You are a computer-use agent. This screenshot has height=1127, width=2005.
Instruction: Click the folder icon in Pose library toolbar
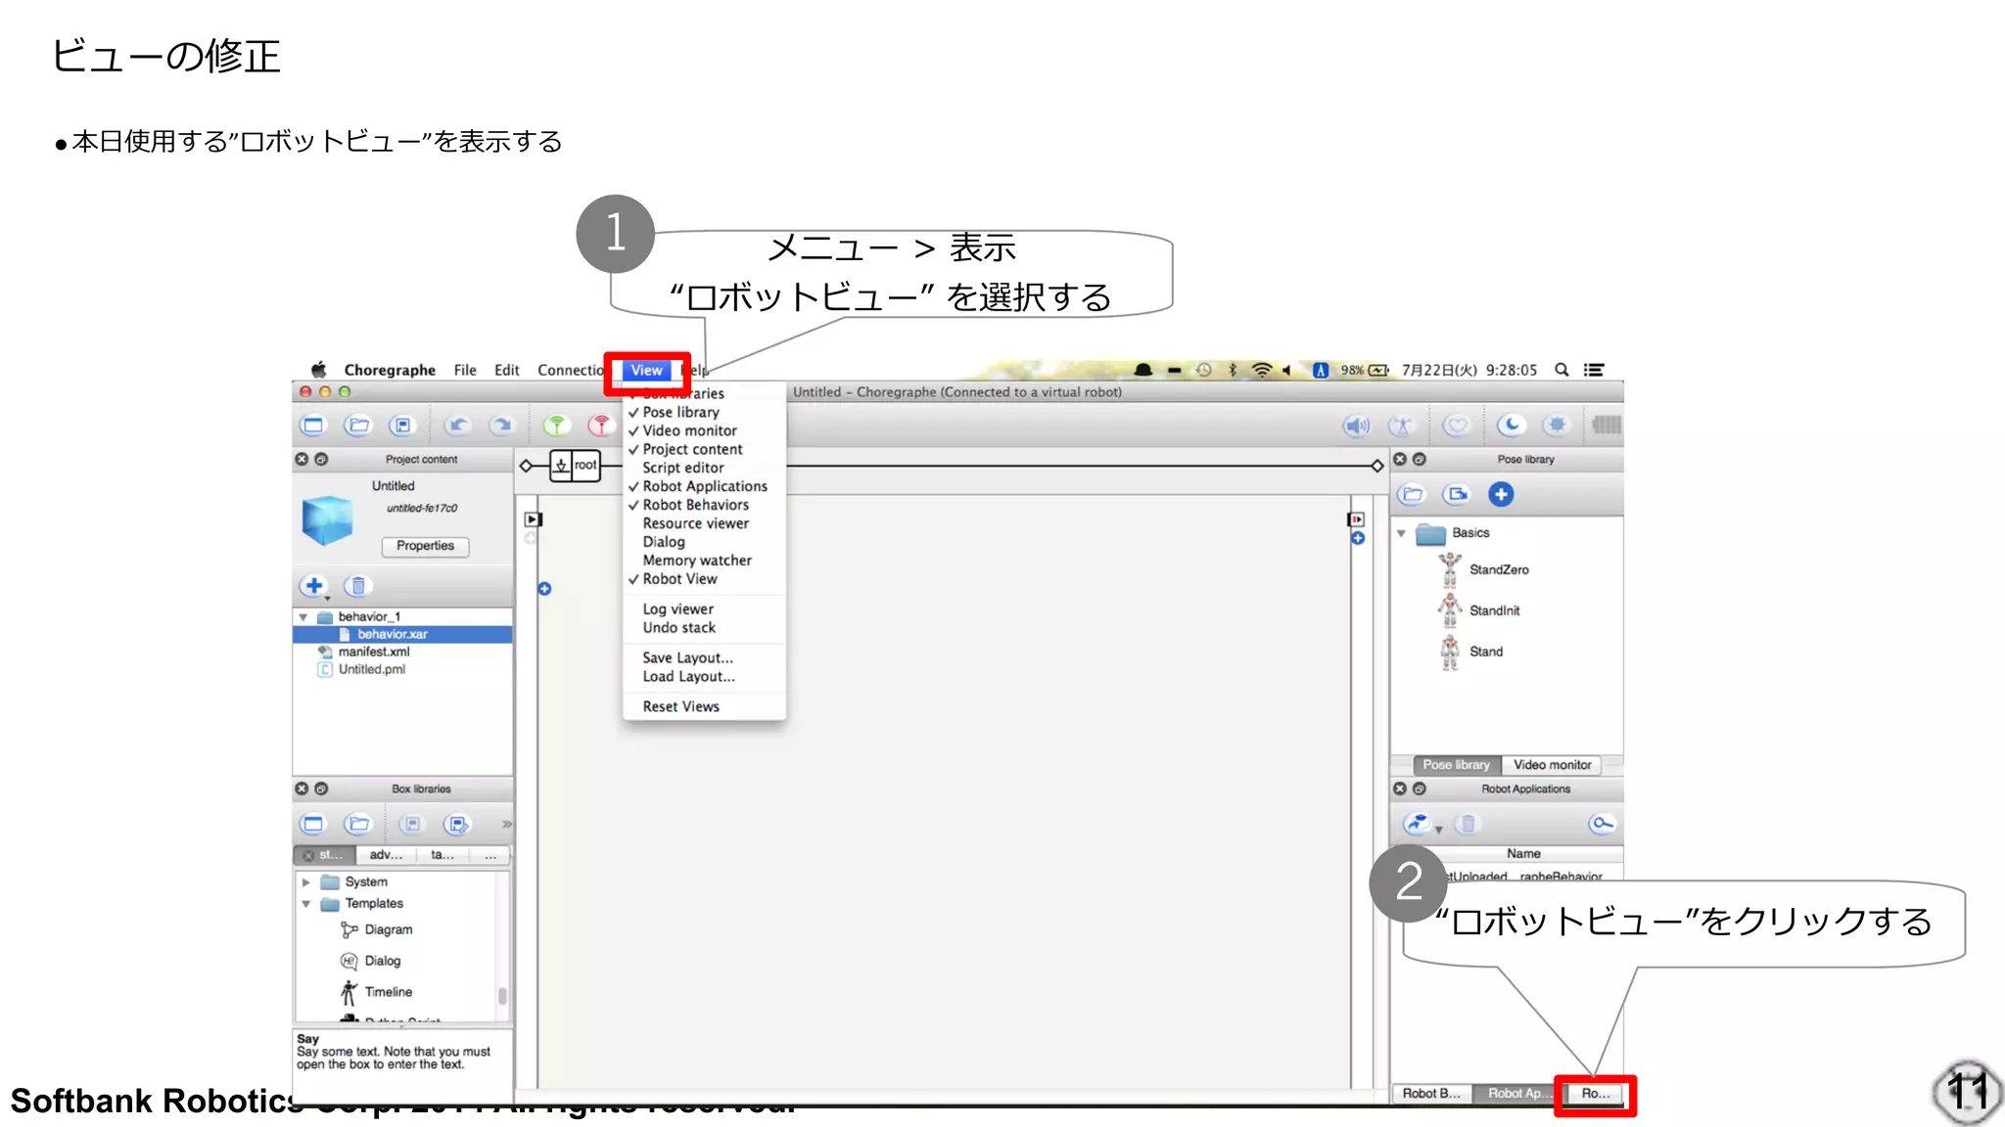pyautogui.click(x=1413, y=495)
